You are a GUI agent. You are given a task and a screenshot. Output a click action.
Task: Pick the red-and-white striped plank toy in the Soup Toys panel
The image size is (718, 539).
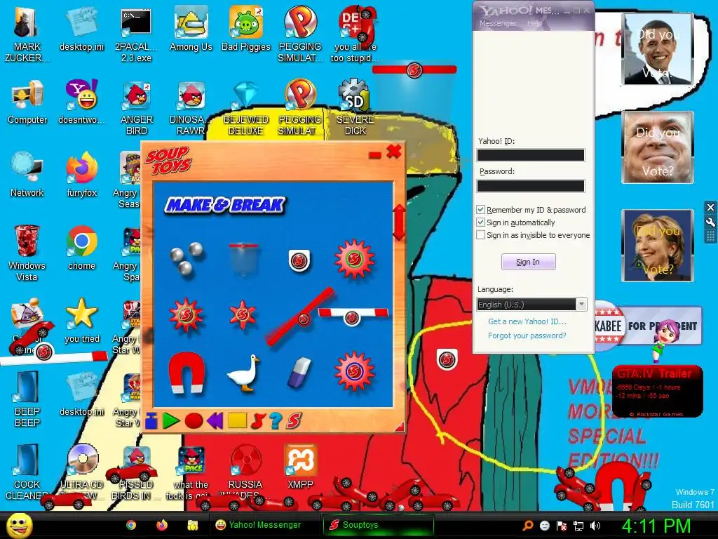pos(353,315)
